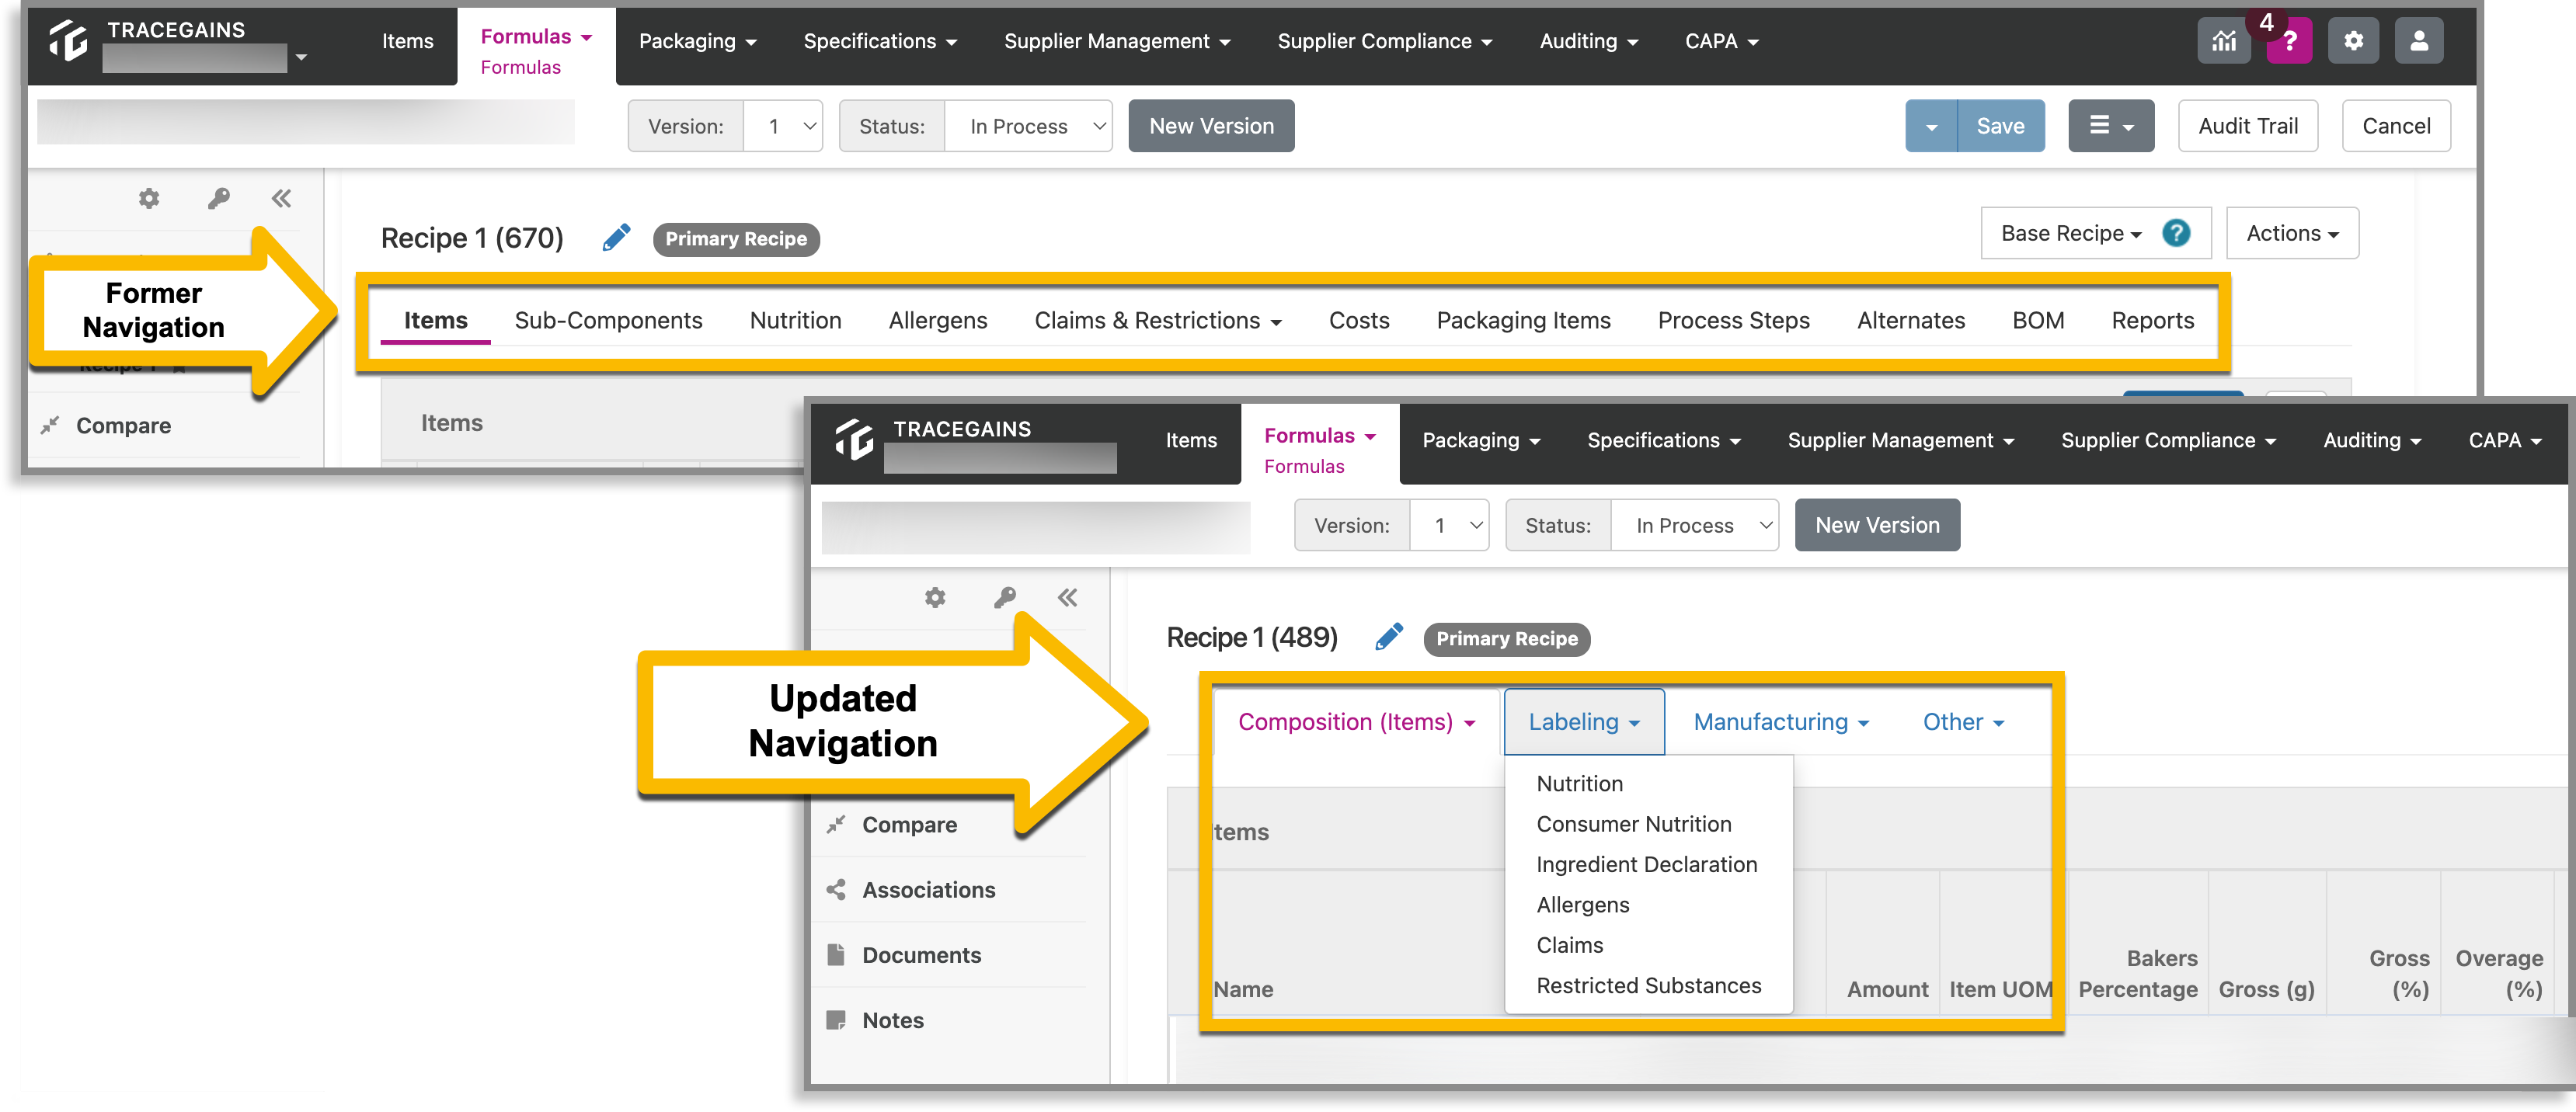The height and width of the screenshot is (1112, 2576).
Task: Open Actions dropdown
Action: click(x=2292, y=233)
